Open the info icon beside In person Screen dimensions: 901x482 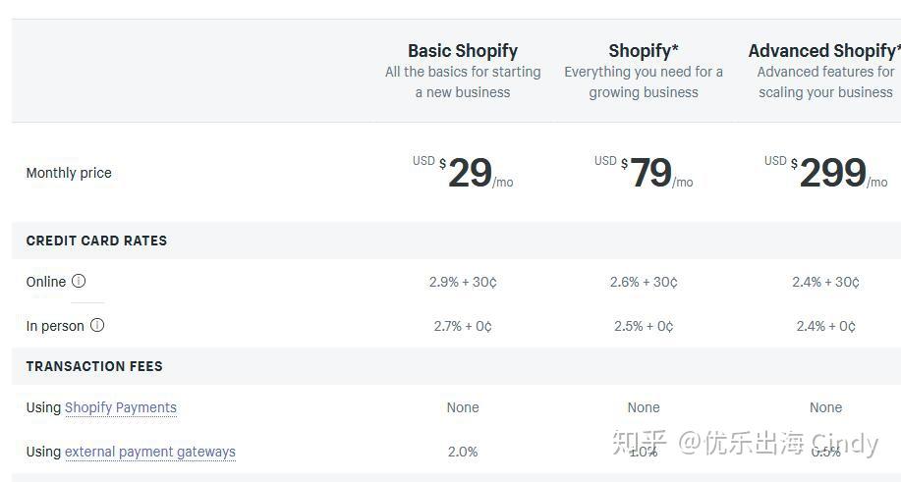click(97, 325)
